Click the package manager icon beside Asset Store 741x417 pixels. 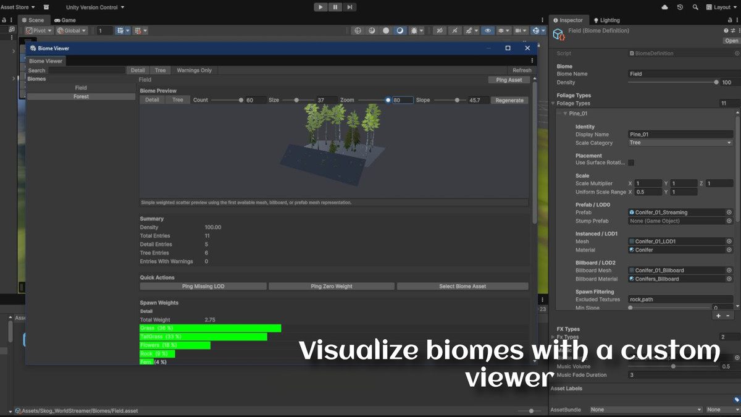click(x=46, y=7)
